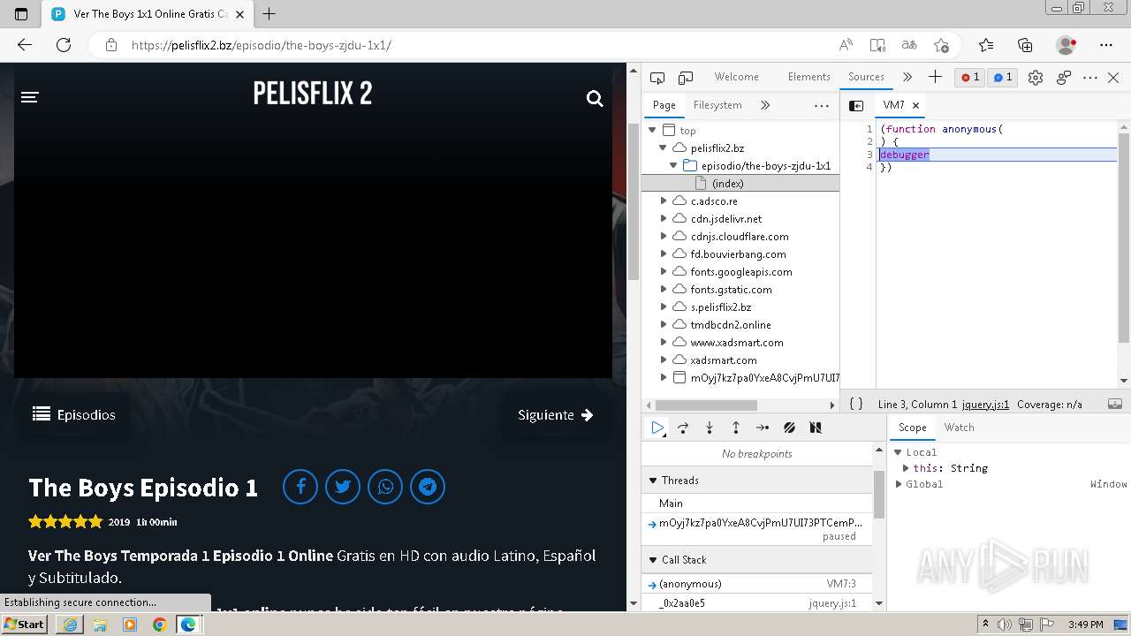
Task: Toggle pause on exceptions
Action: (816, 428)
